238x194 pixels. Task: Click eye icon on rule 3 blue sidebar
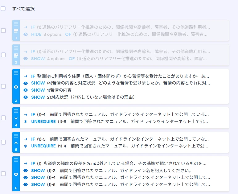(16, 87)
